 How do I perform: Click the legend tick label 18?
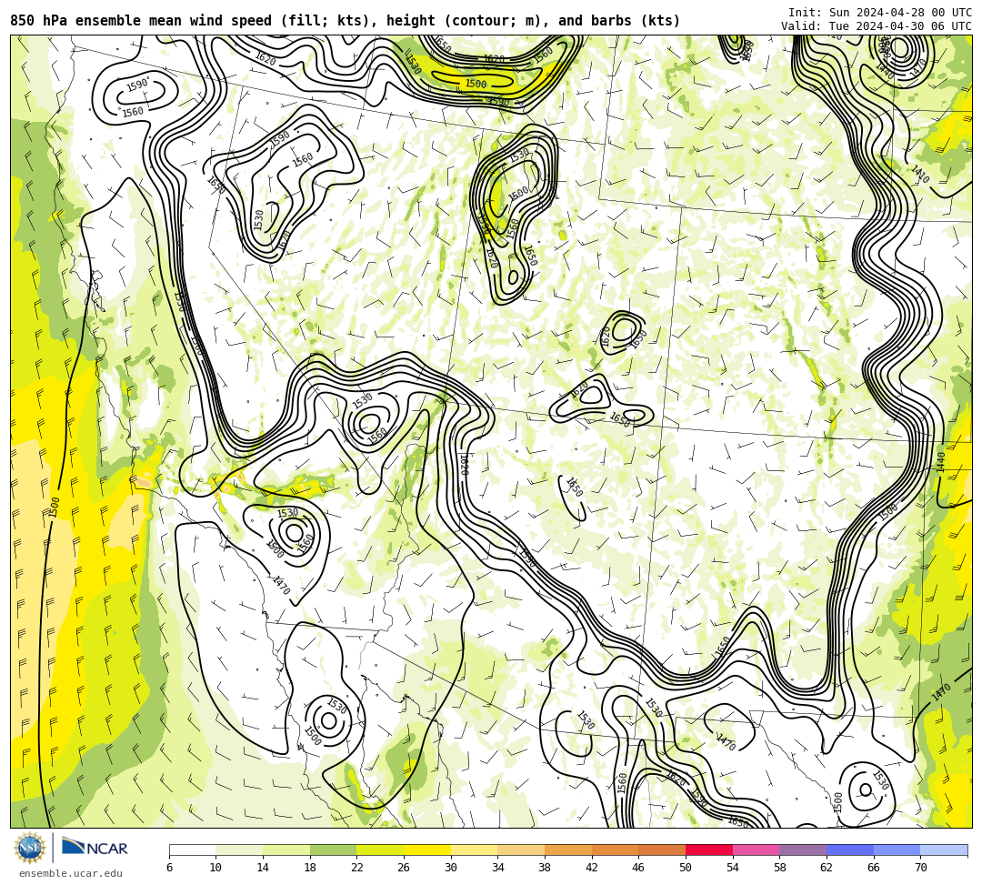310,868
